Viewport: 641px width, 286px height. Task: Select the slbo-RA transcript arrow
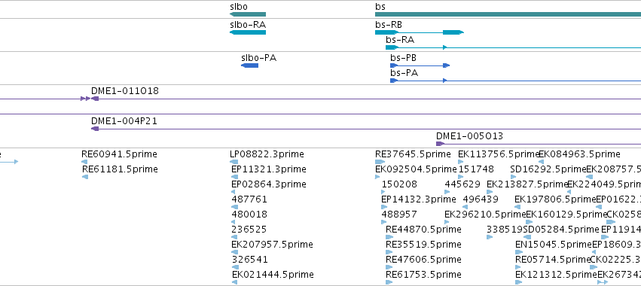click(248, 32)
